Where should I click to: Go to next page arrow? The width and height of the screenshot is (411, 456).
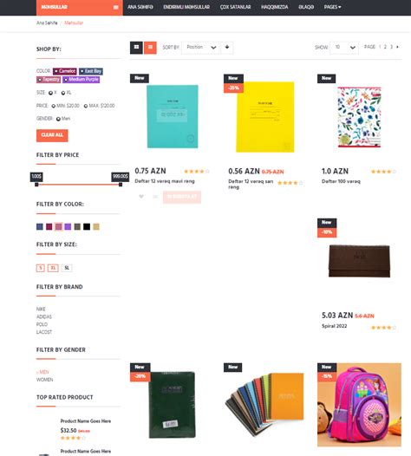(397, 47)
